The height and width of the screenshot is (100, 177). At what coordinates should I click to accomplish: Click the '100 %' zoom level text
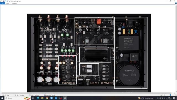pyautogui.click(x=162, y=95)
